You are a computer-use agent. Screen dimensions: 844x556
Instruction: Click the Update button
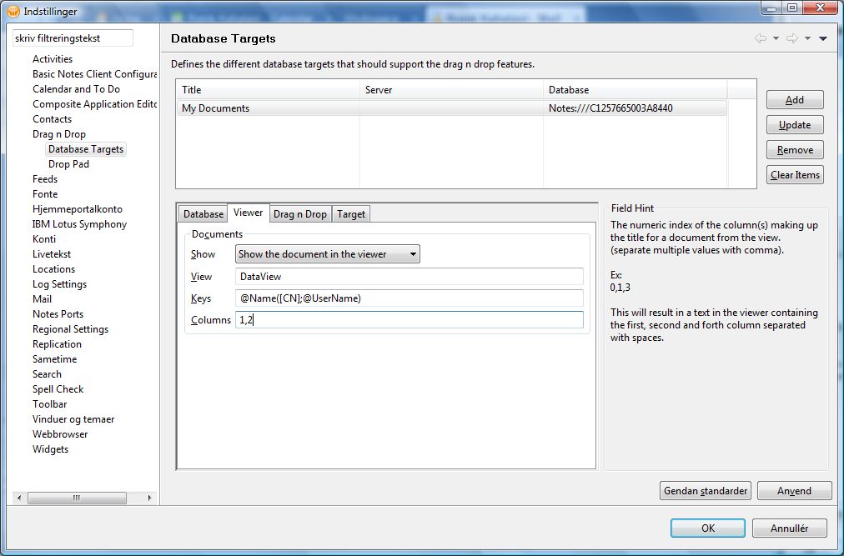795,125
